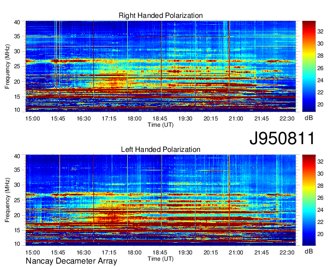
Task: Click the 21:00 tick on left-handed plot
Action: tap(236, 252)
